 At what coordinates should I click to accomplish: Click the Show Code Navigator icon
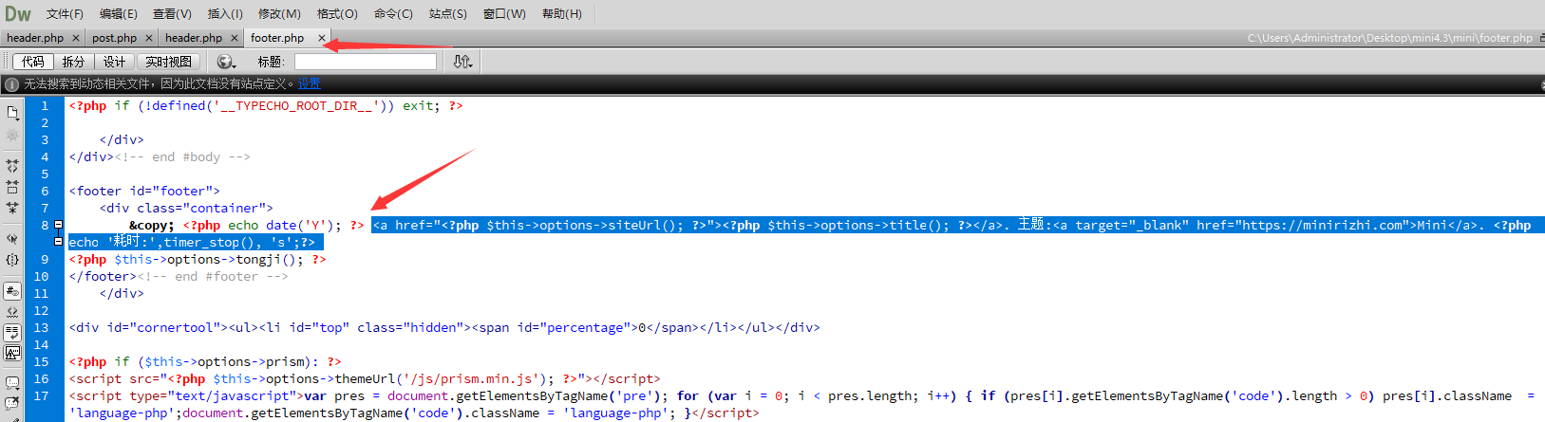pos(12,136)
